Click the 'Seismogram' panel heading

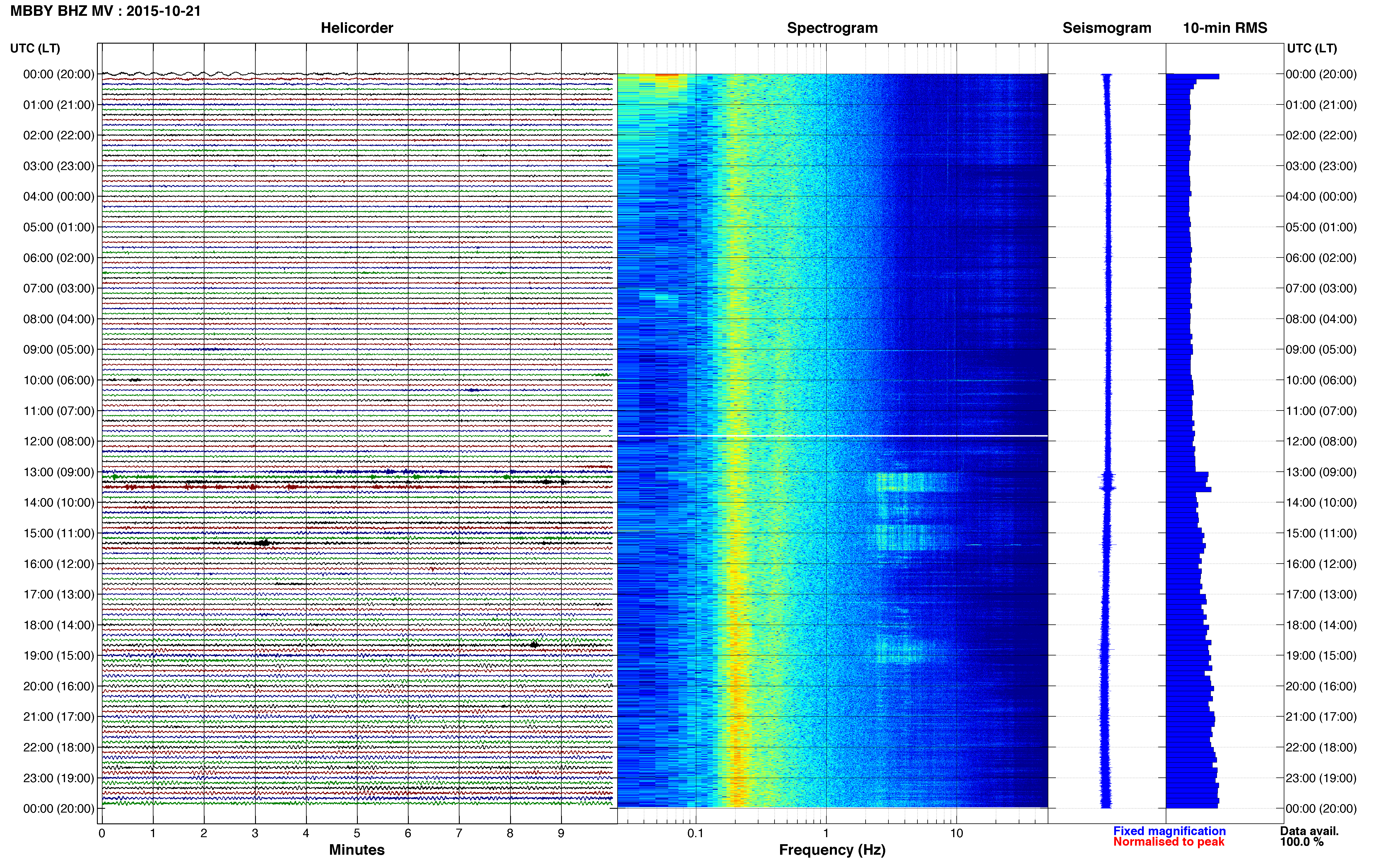coord(1107,28)
